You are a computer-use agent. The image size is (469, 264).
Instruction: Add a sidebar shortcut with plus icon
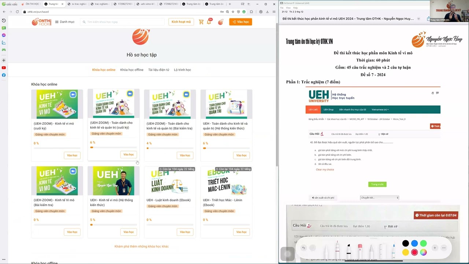[x=4, y=60]
